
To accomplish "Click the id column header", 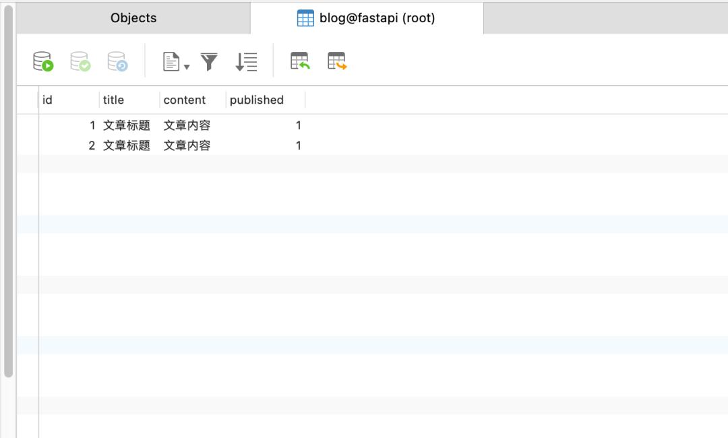I will [69, 100].
